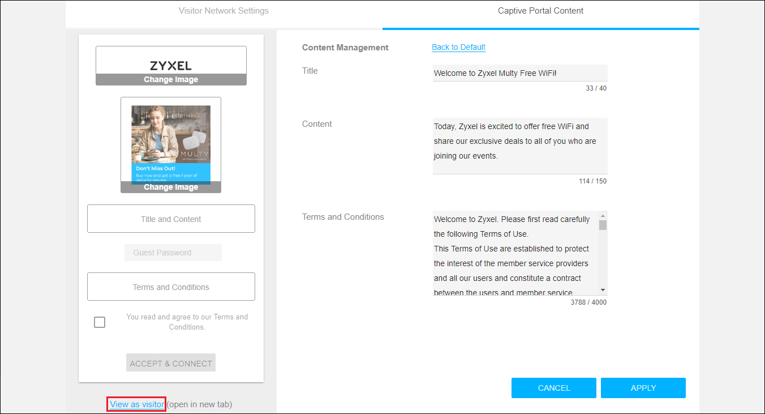This screenshot has height=414, width=765.
Task: Click inside Terms and Conditions text area
Action: [515, 253]
